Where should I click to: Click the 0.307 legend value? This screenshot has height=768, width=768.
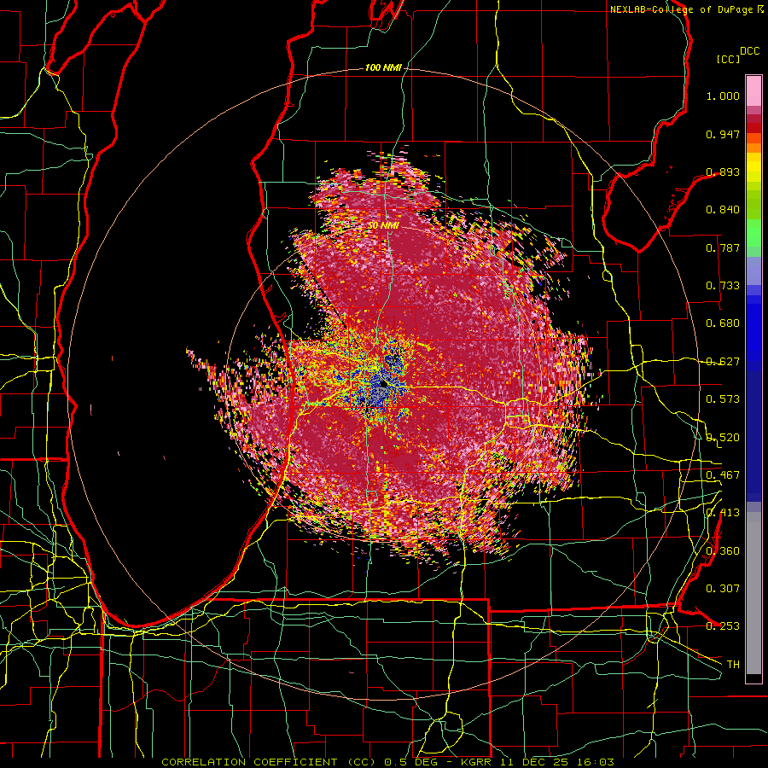pyautogui.click(x=723, y=589)
